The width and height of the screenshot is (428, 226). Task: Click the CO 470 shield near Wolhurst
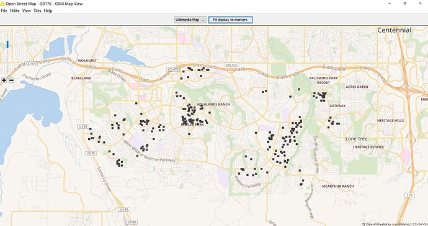(x=31, y=64)
